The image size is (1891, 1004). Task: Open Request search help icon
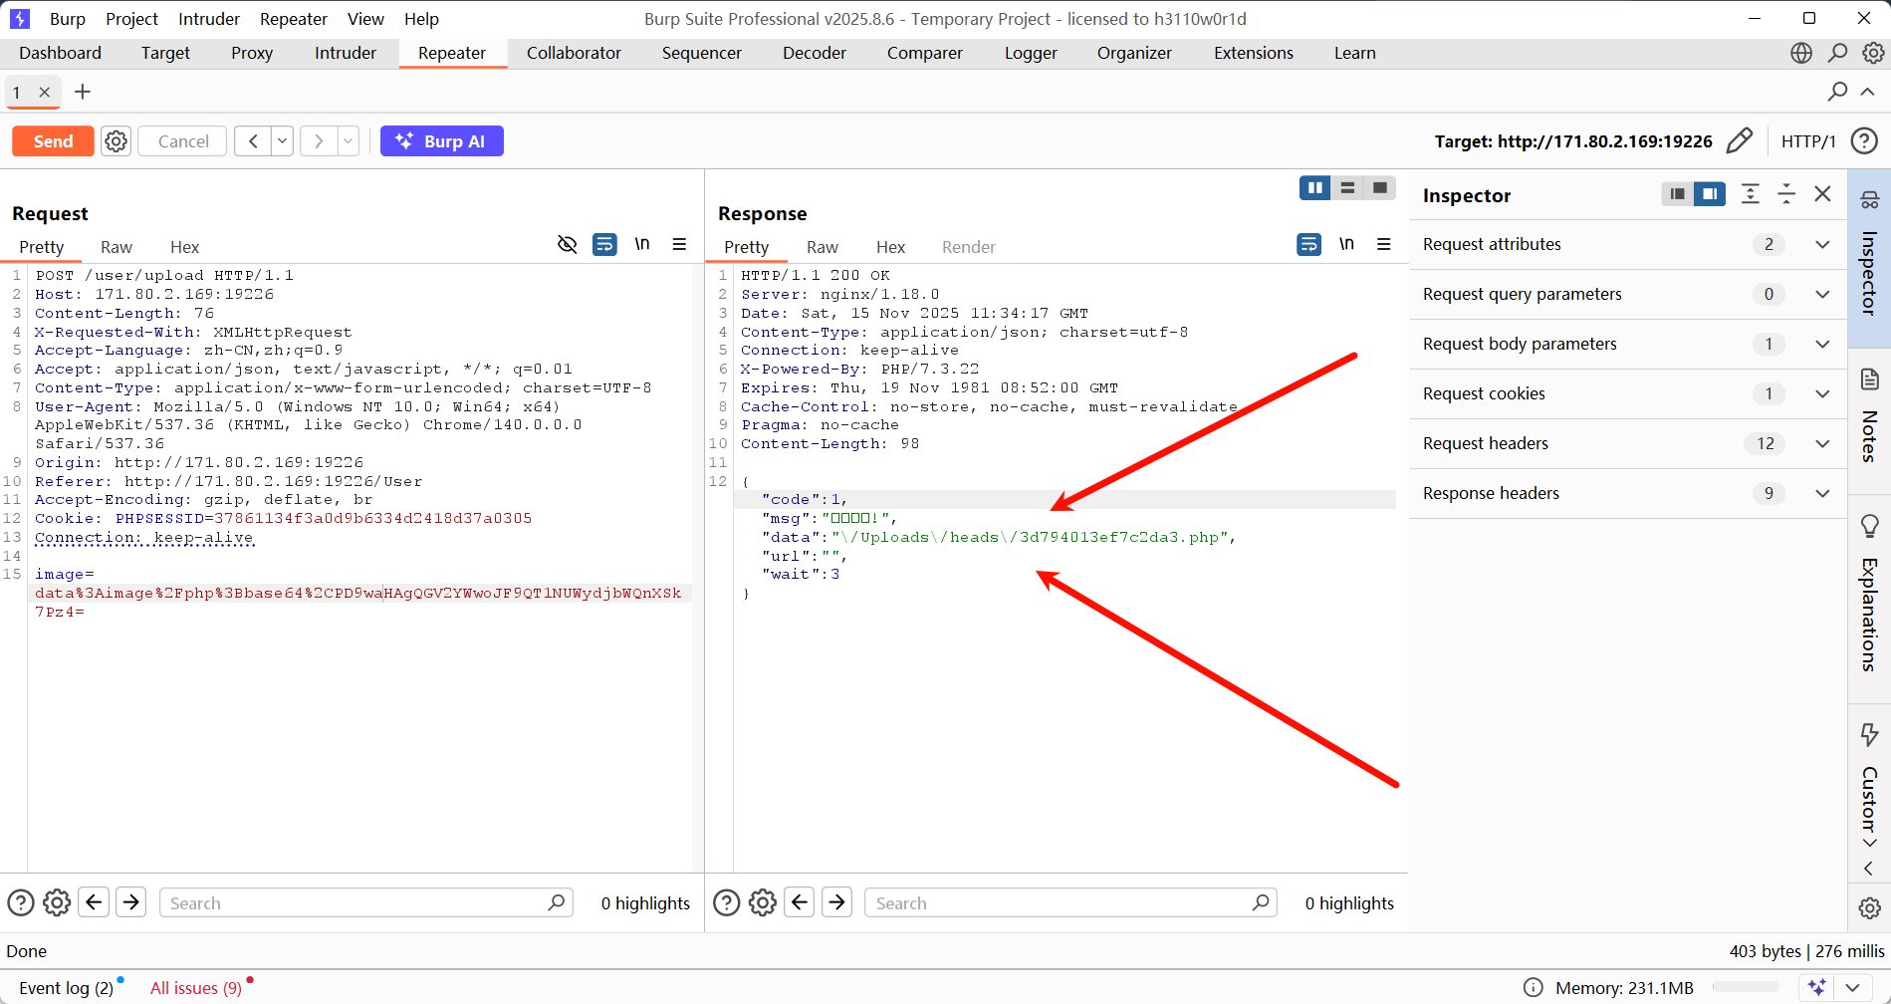(x=21, y=903)
